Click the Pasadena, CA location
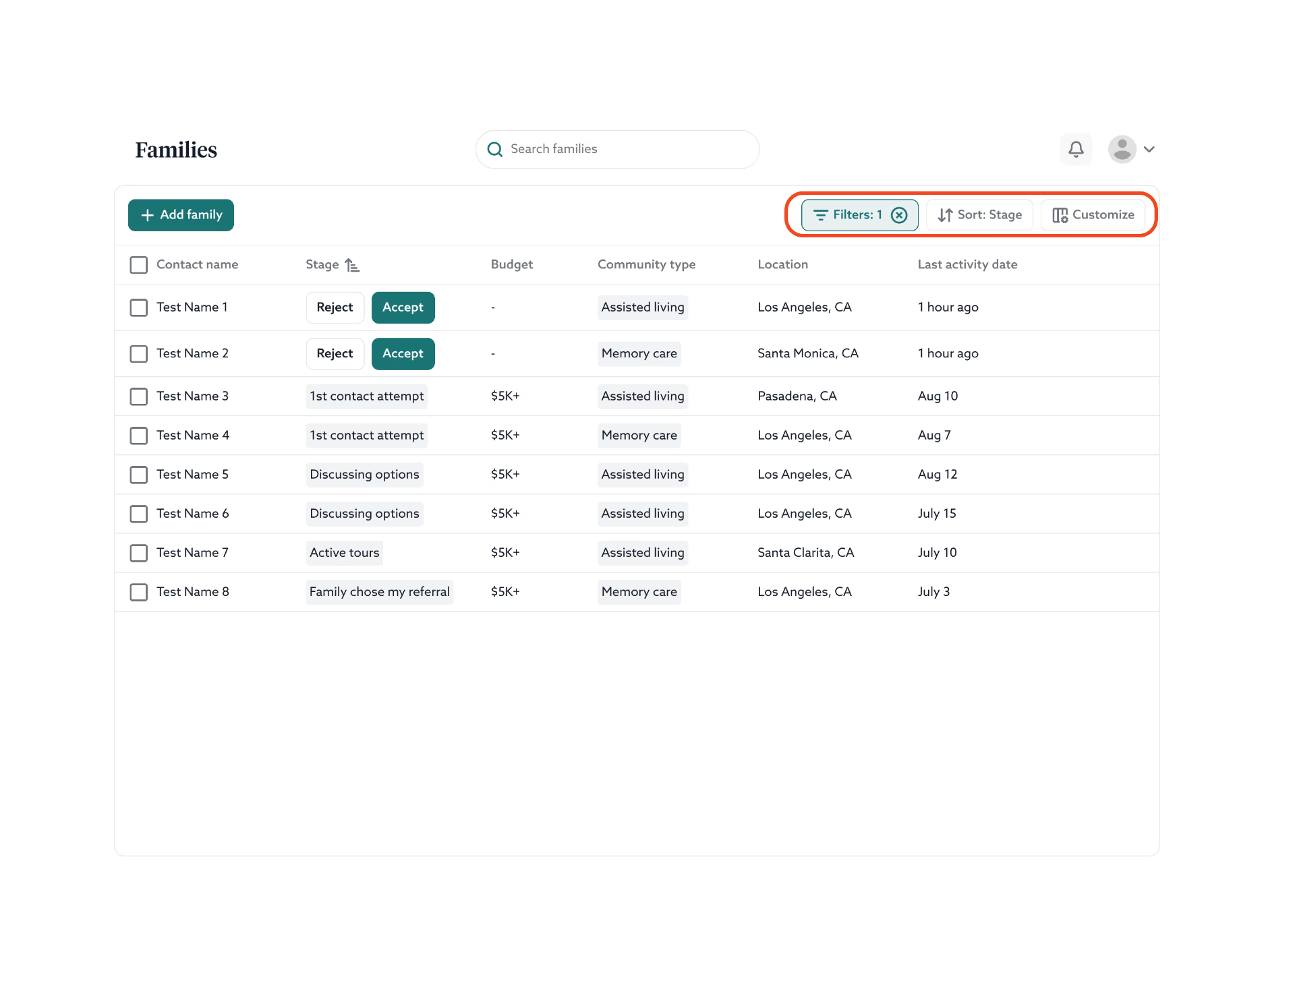The width and height of the screenshot is (1295, 981). click(x=797, y=396)
